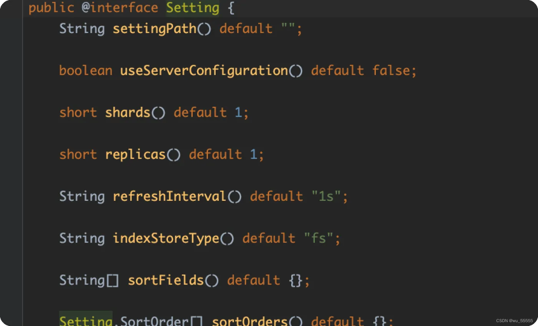The height and width of the screenshot is (326, 538).
Task: Click the refreshInterval method name
Action: pos(169,196)
